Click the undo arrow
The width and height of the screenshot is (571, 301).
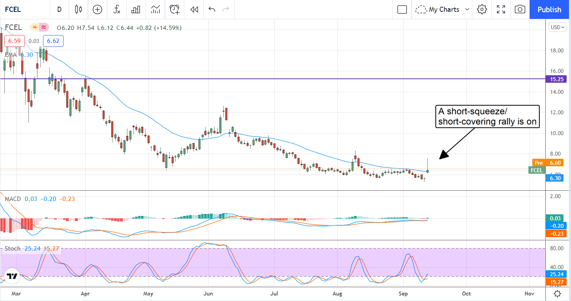212,9
